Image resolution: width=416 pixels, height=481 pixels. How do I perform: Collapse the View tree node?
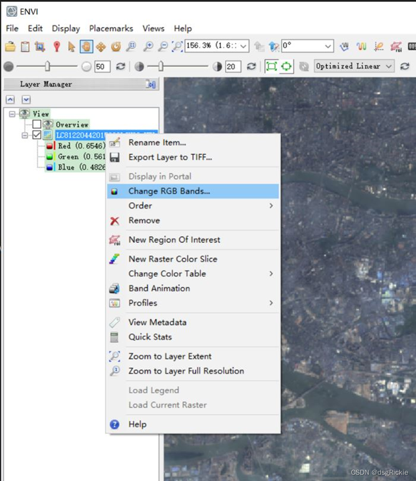(12, 114)
